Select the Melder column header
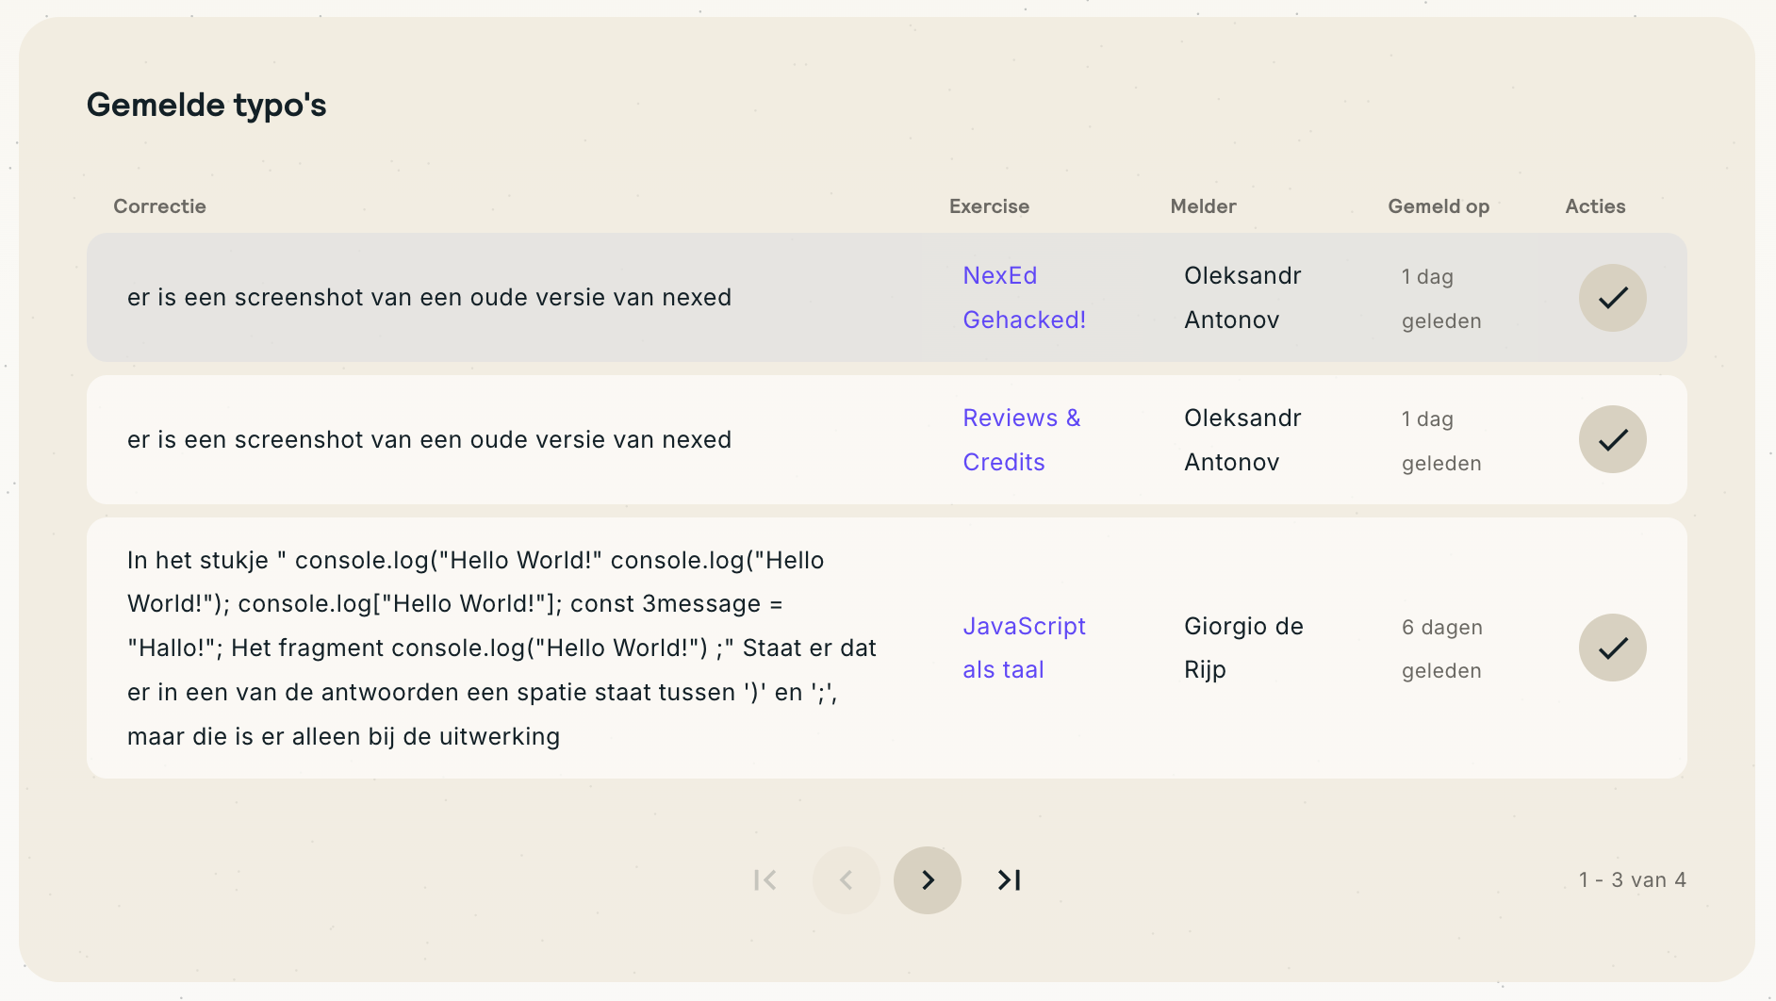 tap(1203, 206)
